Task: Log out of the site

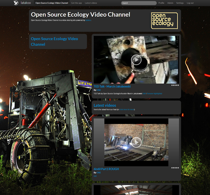Action: pyautogui.click(x=190, y=3)
